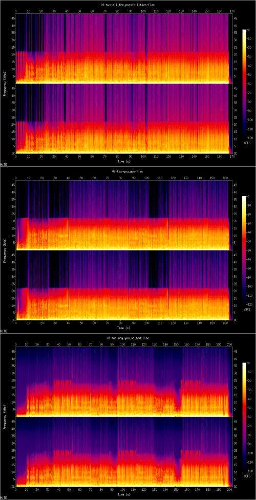Viewport: 256px width, 500px height.
Task: Click the 200 tick on why_you_so_bad top axis
Action: [229, 344]
